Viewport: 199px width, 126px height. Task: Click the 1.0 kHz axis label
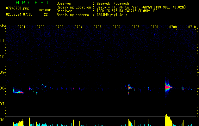click(3, 57)
